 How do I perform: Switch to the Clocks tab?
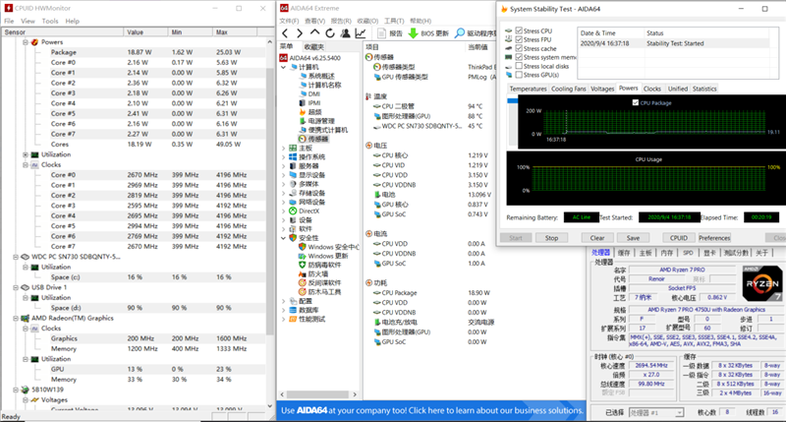(x=651, y=89)
